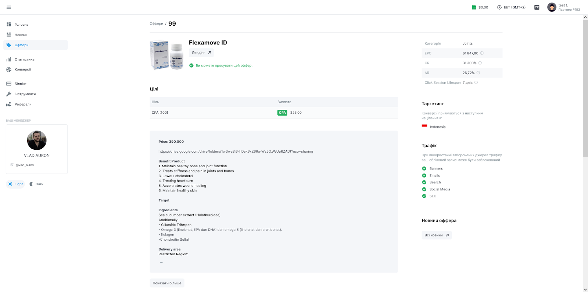
Task: Click the Головна dashboard icon
Action: [9, 25]
